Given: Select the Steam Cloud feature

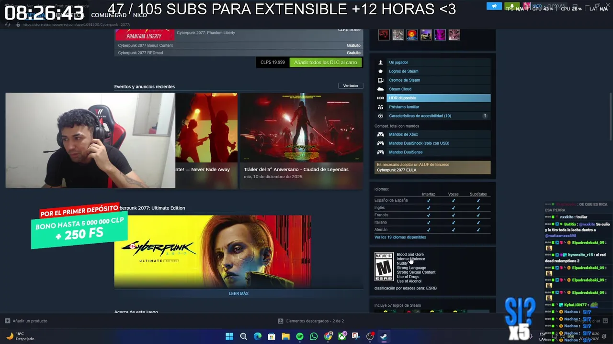Looking at the screenshot, I should (x=433, y=89).
